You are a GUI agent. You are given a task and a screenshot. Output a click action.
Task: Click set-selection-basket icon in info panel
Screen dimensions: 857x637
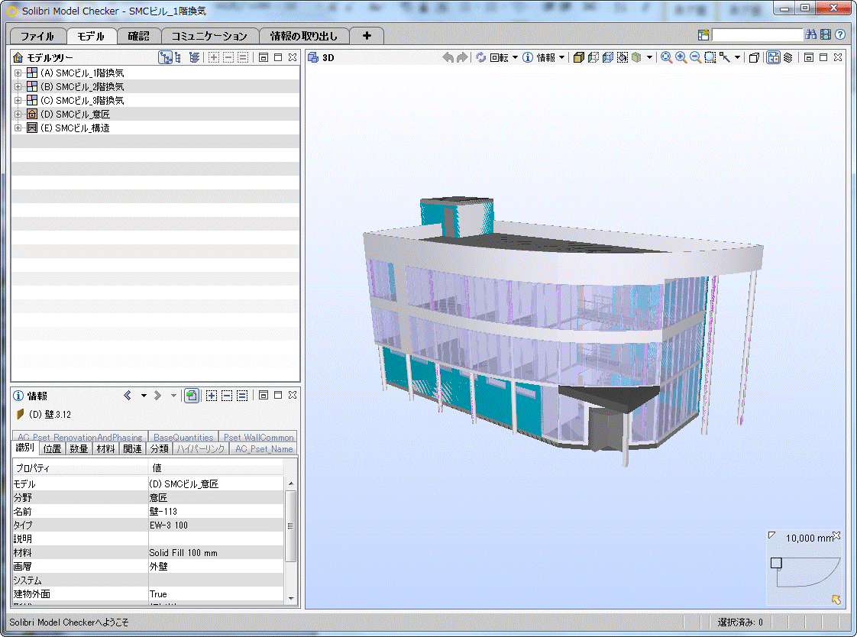point(242,395)
